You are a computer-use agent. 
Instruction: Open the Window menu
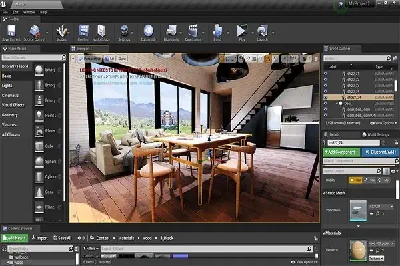28,13
